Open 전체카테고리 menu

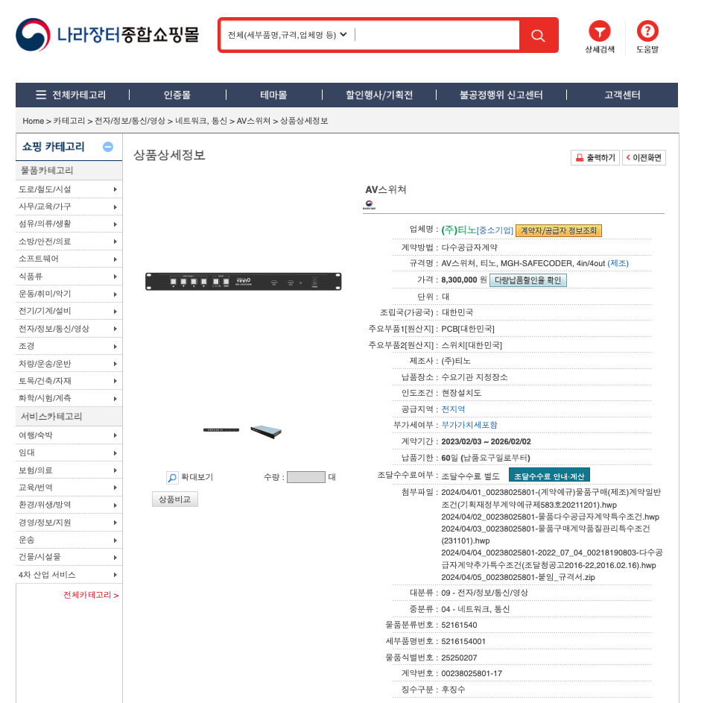[71, 95]
